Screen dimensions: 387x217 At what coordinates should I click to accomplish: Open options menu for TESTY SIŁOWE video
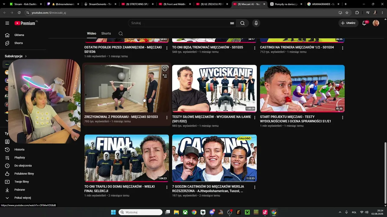click(255, 118)
